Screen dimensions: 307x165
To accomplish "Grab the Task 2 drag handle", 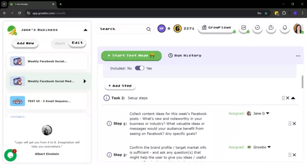I will click(x=283, y=98).
